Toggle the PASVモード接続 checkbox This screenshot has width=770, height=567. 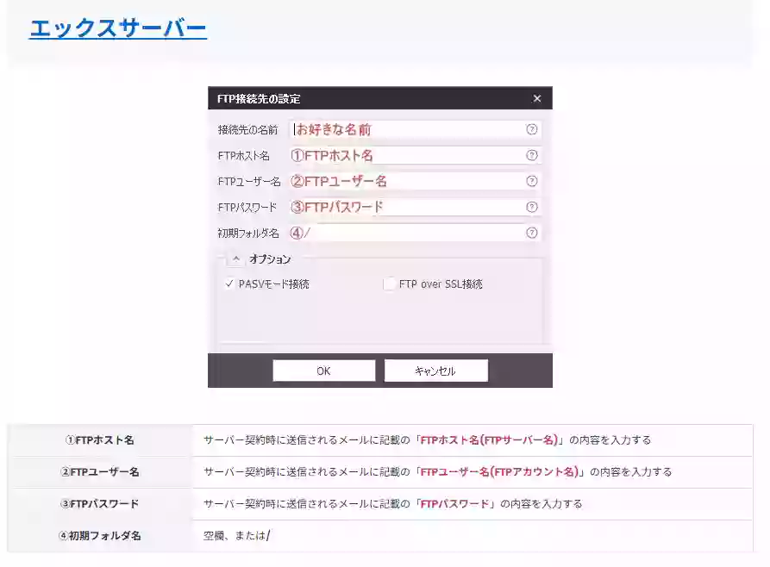pyautogui.click(x=230, y=283)
